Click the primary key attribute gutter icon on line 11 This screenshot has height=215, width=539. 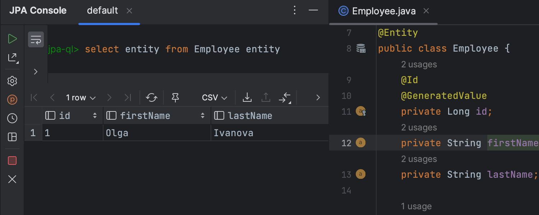[361, 111]
